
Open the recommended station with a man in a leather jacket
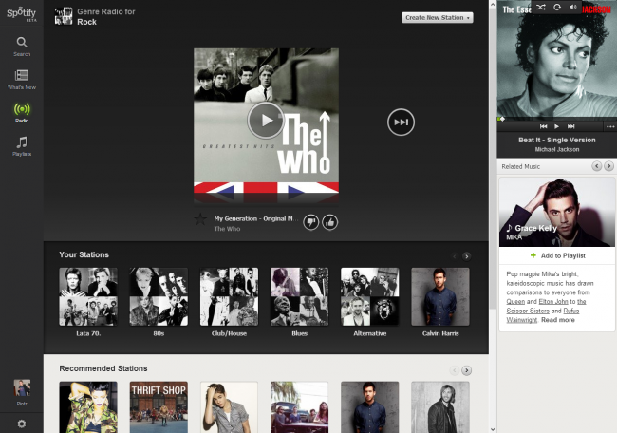(440, 407)
